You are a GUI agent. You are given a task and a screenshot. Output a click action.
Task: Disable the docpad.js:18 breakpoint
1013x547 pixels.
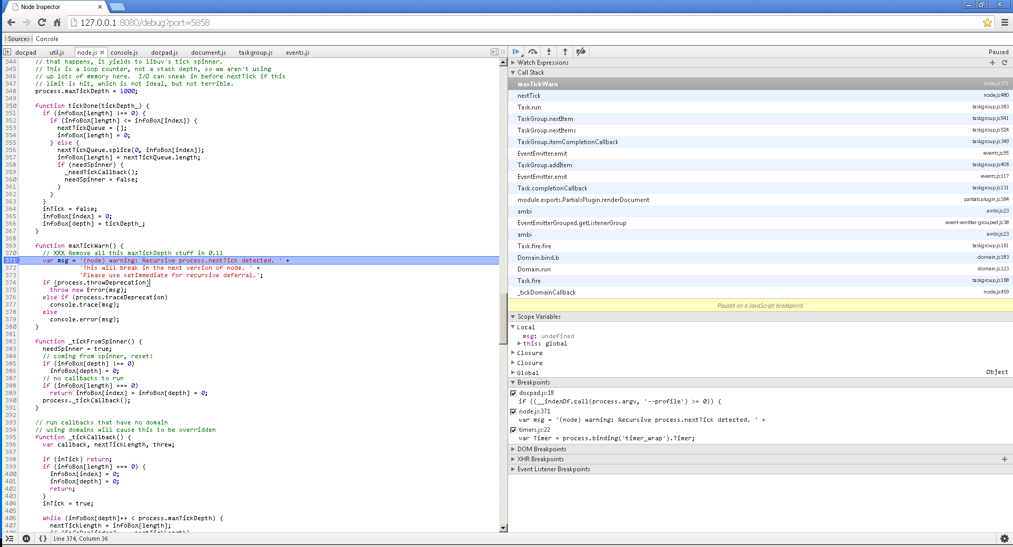[513, 393]
